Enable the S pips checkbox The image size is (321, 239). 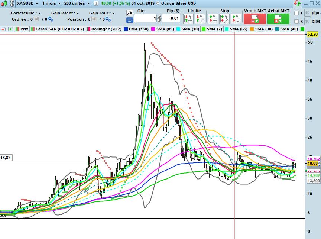tap(296, 22)
